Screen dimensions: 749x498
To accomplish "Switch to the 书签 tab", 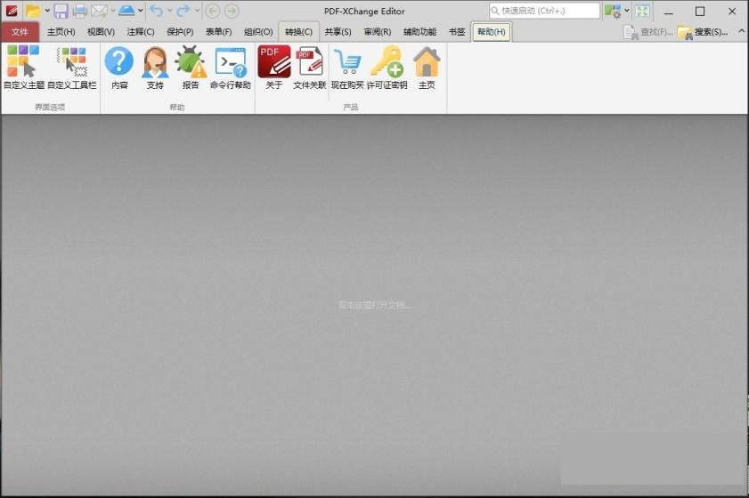I will point(457,32).
